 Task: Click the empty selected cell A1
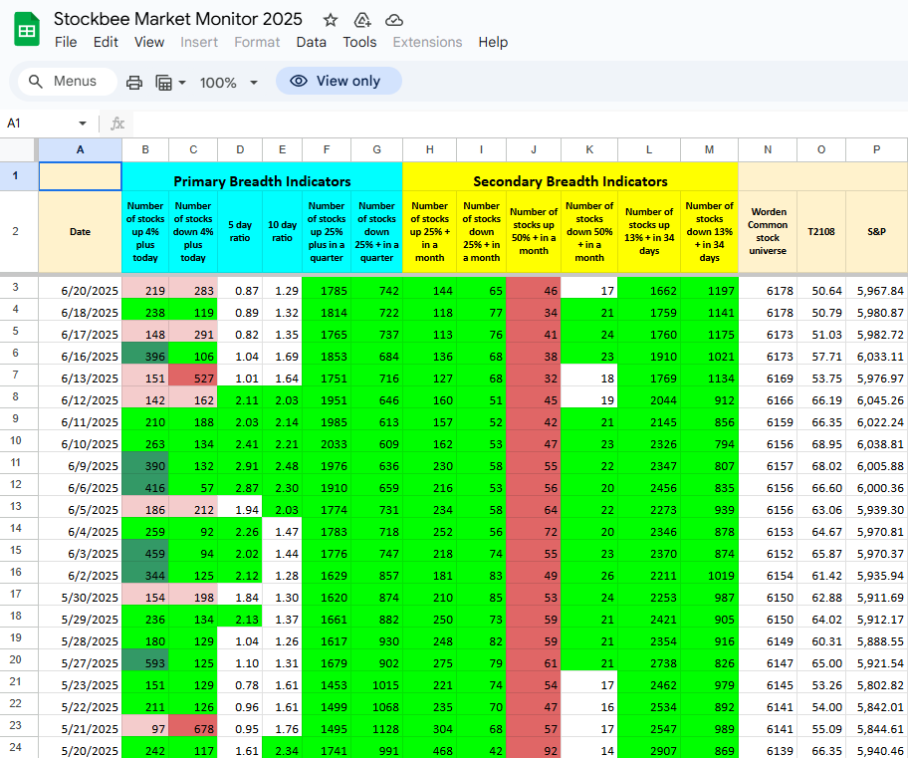tap(80, 176)
